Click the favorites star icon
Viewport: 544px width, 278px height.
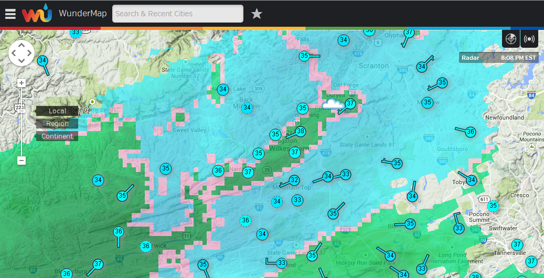(257, 14)
